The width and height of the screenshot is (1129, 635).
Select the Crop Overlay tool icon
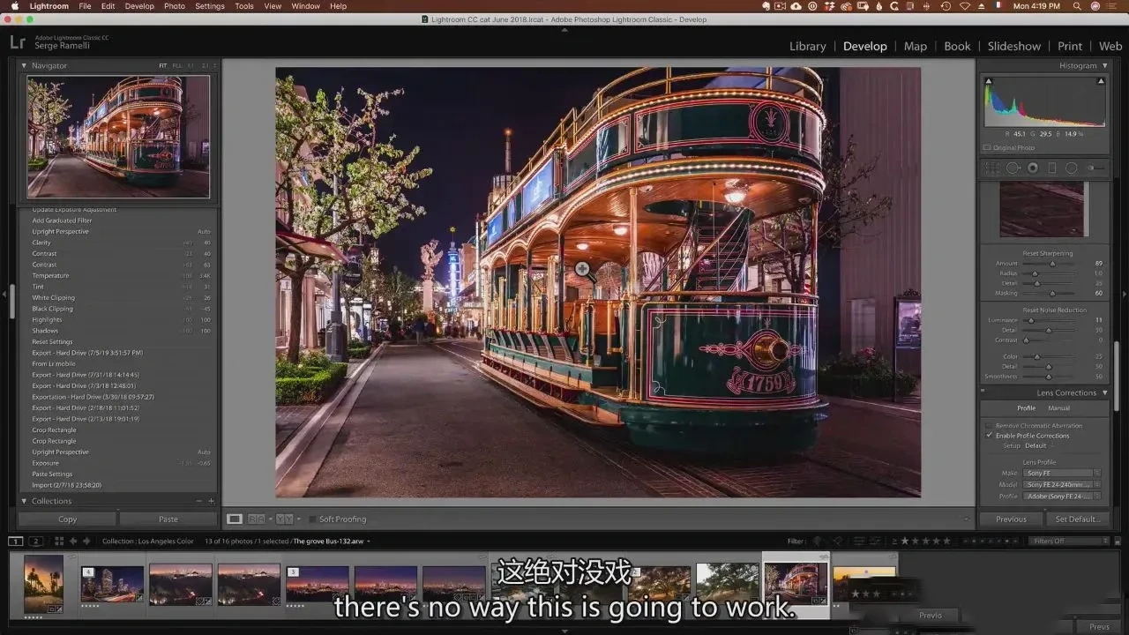[x=994, y=168]
